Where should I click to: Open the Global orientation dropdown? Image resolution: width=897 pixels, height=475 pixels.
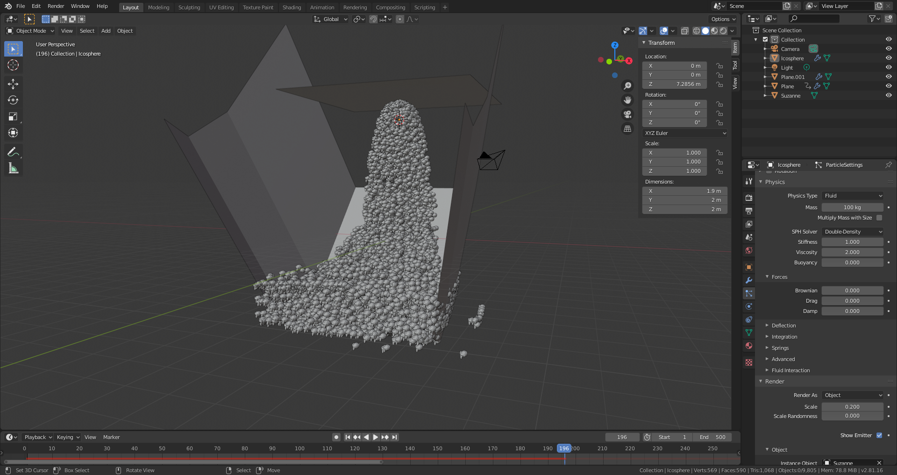[331, 19]
